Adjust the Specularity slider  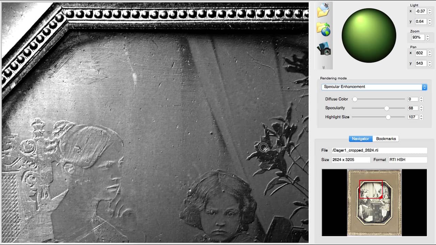click(x=378, y=108)
